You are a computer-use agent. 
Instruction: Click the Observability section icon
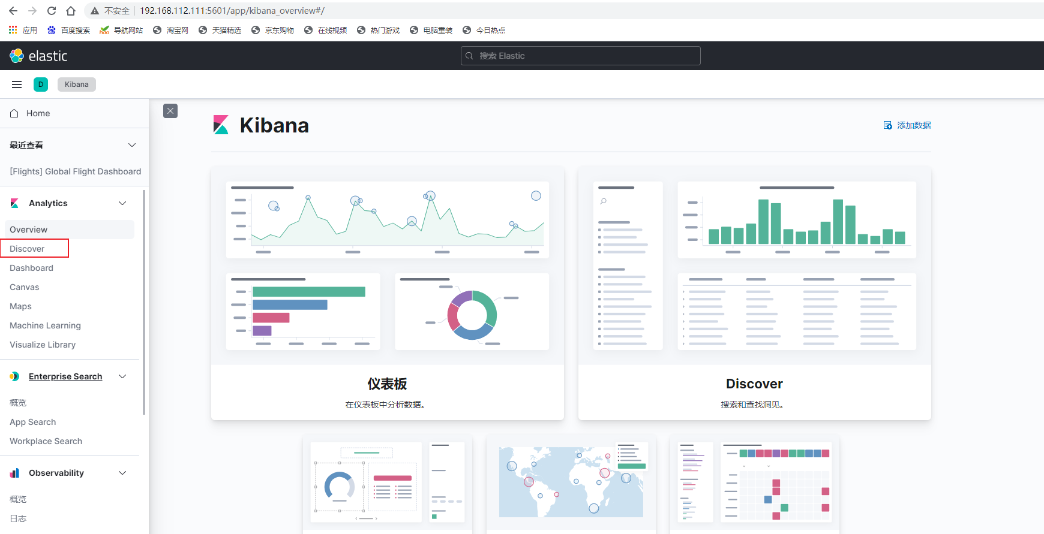click(14, 473)
